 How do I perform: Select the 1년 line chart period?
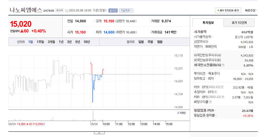pyautogui.click(x=61, y=42)
